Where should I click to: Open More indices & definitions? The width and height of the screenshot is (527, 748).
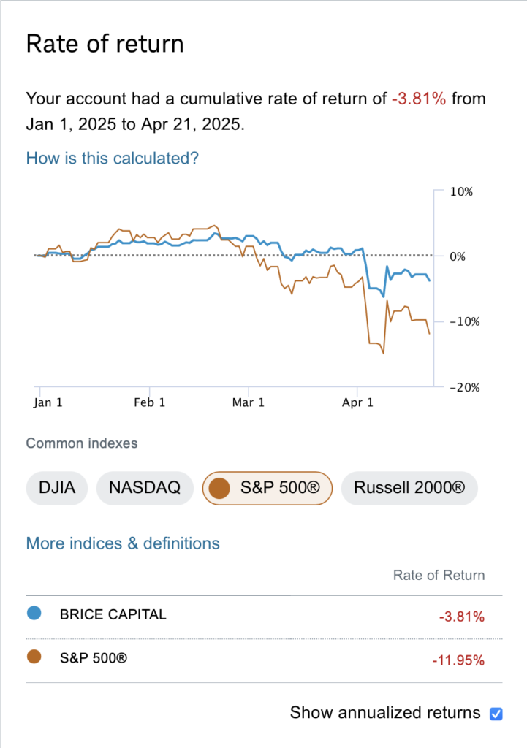123,543
